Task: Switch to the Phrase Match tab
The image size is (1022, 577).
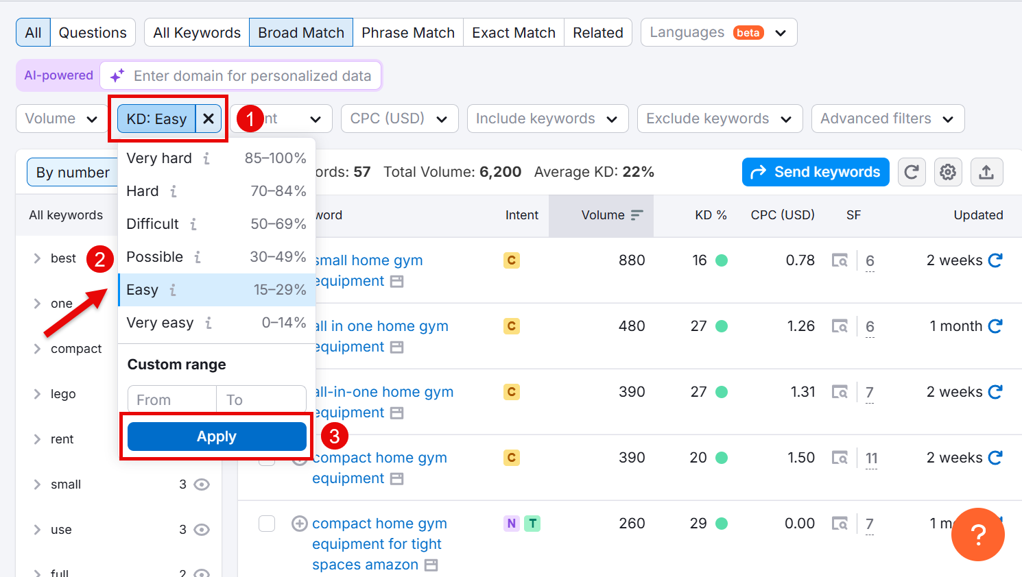Action: (407, 32)
